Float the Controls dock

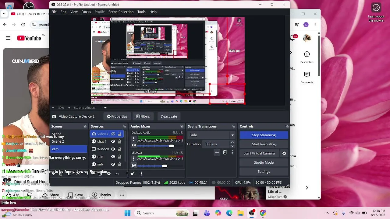[x=287, y=126]
